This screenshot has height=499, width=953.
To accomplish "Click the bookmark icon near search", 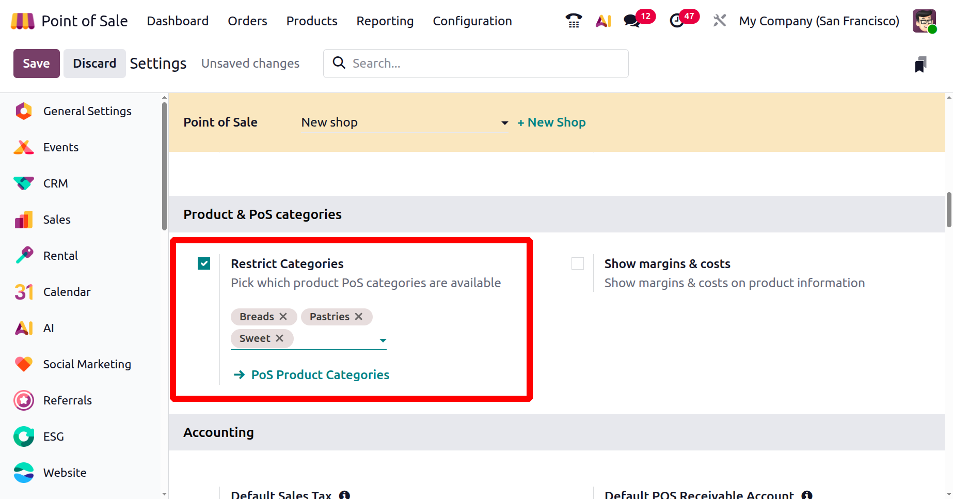I will pos(920,65).
